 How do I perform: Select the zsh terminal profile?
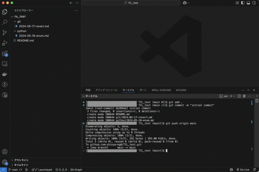tap(224, 96)
